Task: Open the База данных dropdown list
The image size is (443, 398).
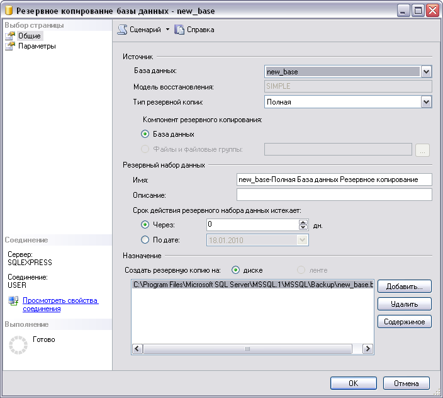Action: 426,72
